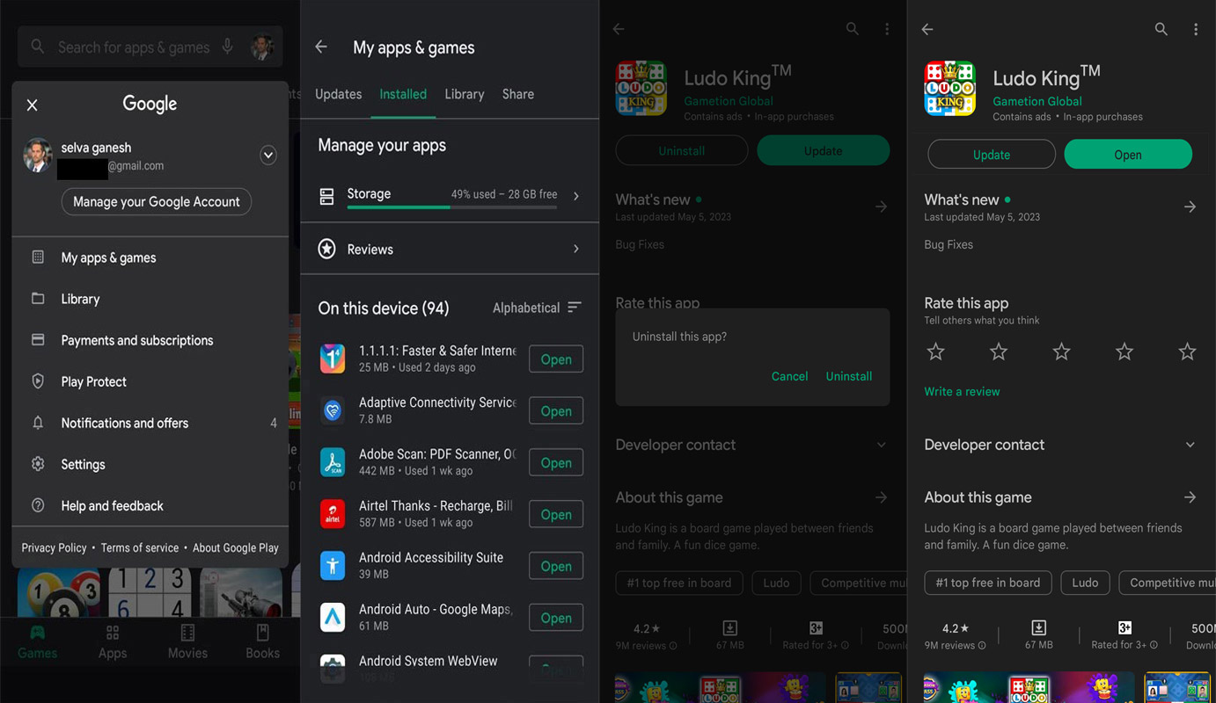This screenshot has height=703, width=1216.
Task: Click green Open button for Ludo King
Action: (1128, 155)
